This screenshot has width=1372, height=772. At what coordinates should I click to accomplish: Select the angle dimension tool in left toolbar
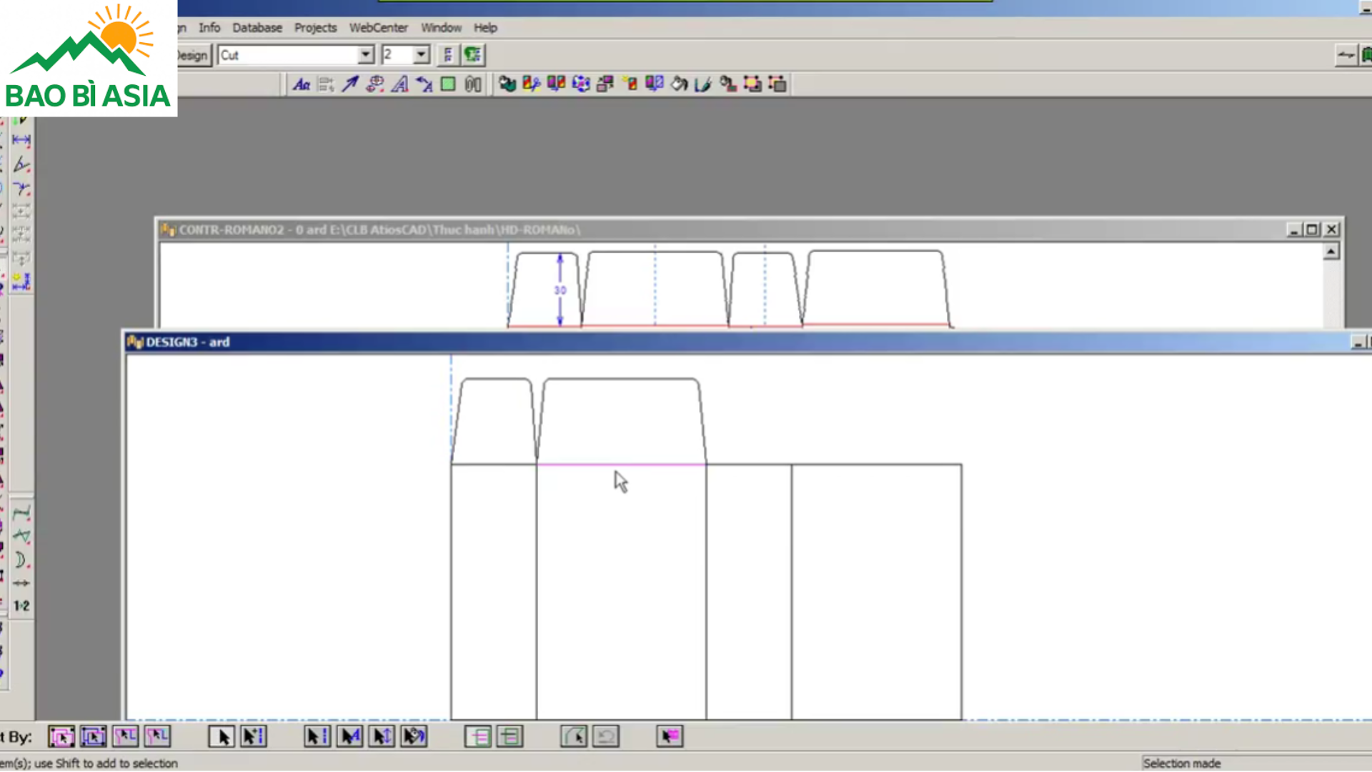21,164
